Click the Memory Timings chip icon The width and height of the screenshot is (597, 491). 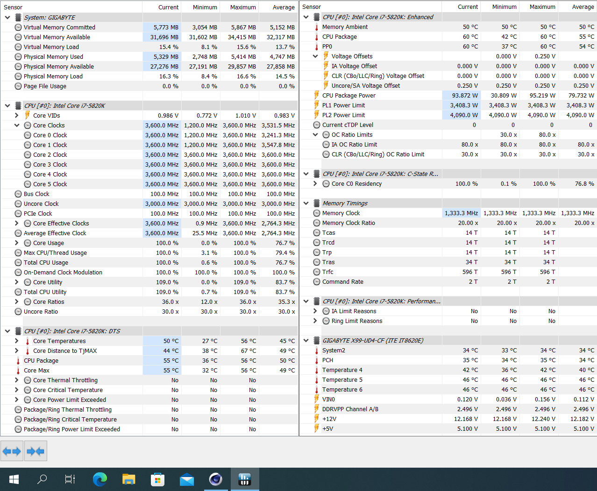pyautogui.click(x=317, y=203)
